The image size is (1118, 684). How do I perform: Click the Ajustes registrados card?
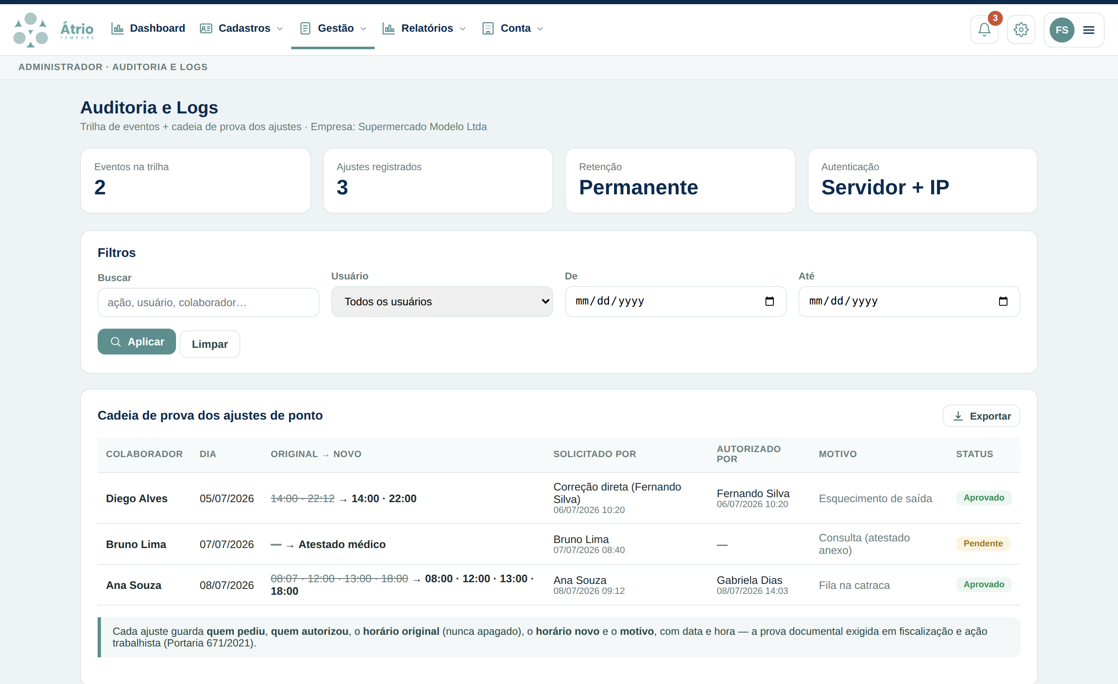coord(438,181)
